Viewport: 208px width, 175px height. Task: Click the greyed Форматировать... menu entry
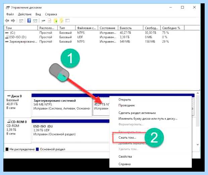(x=131, y=125)
